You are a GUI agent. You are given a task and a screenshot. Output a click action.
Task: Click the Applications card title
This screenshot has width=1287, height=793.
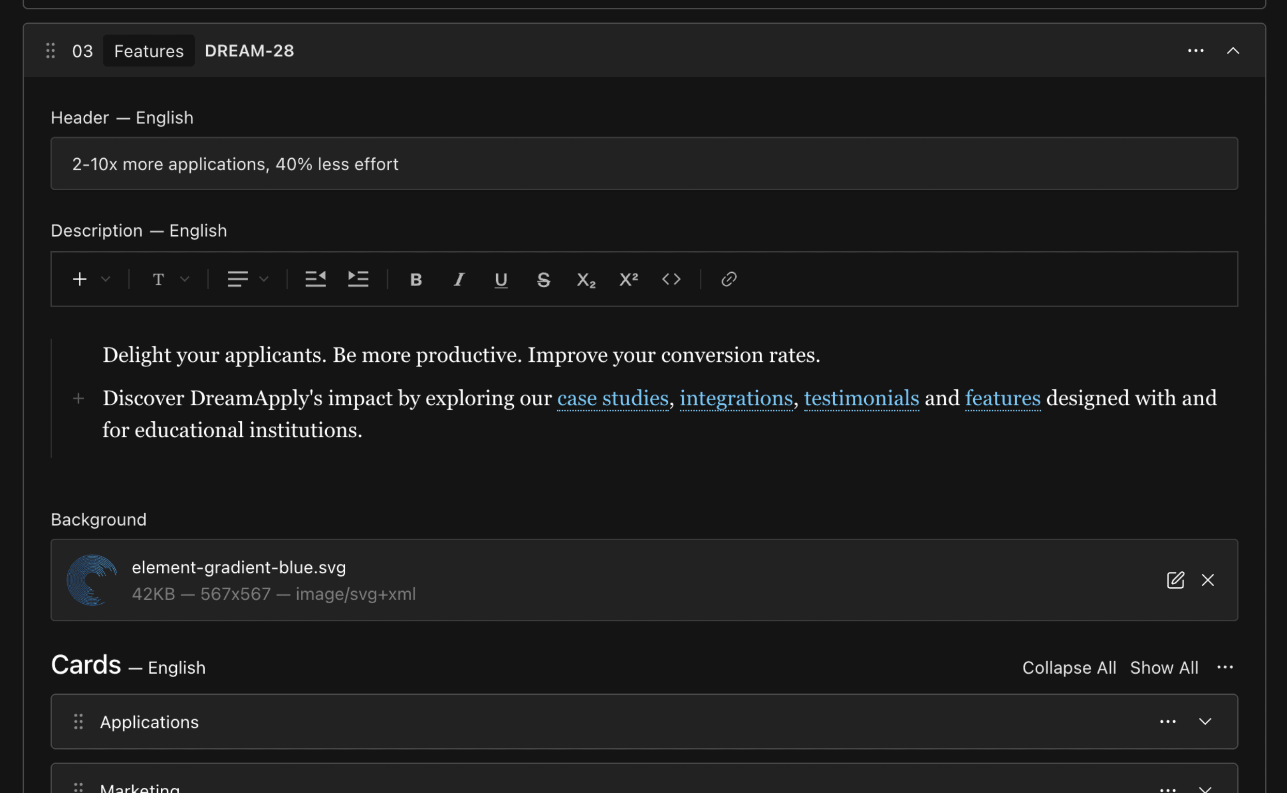coord(149,722)
